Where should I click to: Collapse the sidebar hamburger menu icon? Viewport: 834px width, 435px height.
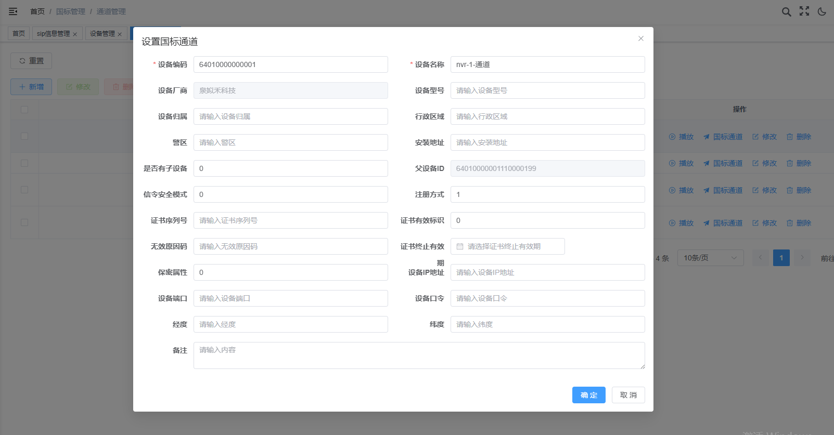[x=13, y=11]
